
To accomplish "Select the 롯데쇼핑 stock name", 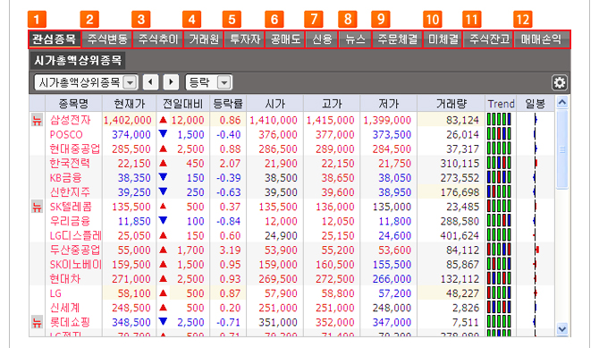I will coord(70,322).
